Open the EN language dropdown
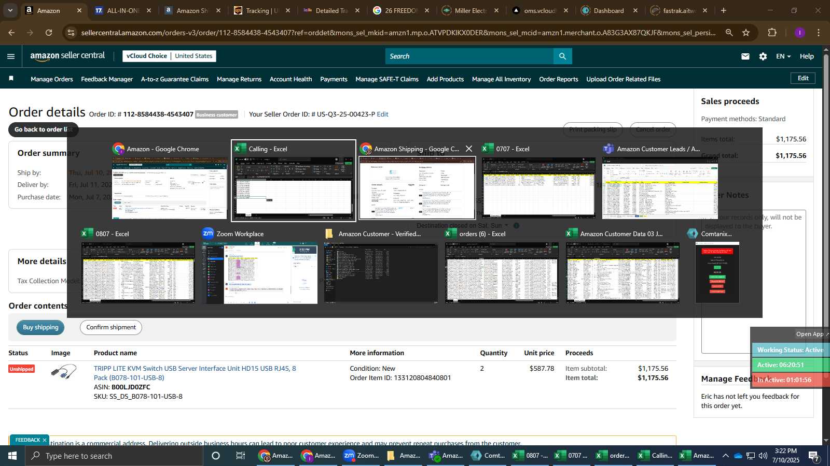Viewport: 830px width, 466px height. pos(783,56)
